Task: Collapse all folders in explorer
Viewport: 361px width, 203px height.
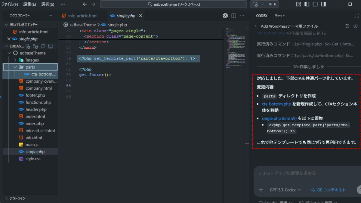Action: 51,46
